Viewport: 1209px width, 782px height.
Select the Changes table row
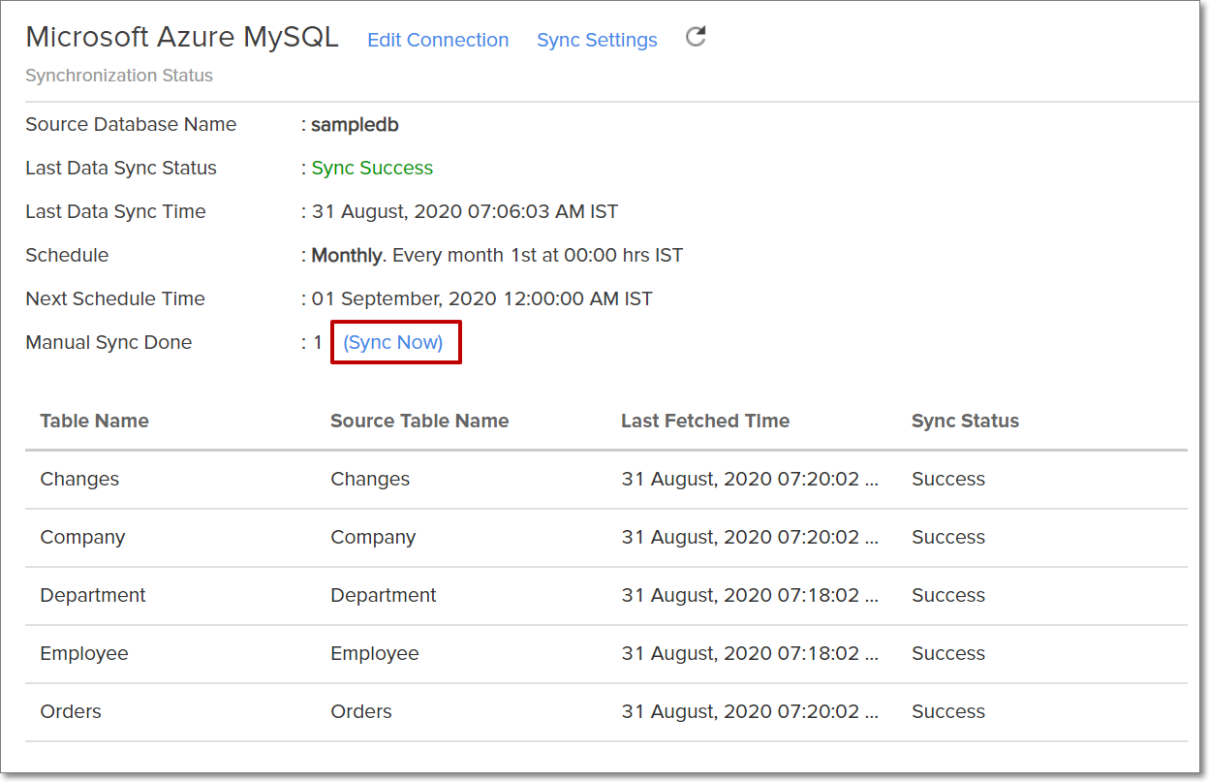tap(78, 479)
